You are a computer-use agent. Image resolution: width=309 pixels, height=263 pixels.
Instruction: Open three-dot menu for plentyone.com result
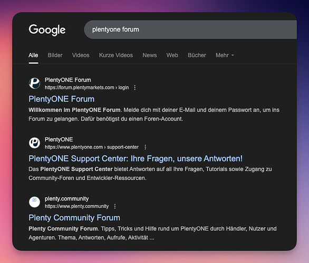tap(145, 147)
